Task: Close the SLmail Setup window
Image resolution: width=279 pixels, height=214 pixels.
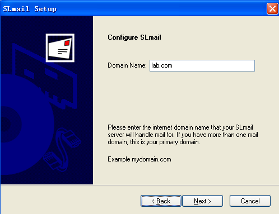Action: [272, 8]
